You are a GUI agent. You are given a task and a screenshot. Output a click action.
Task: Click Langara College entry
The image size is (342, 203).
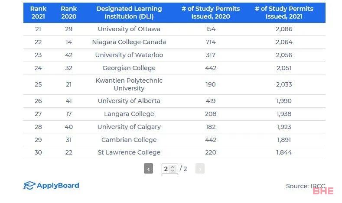[x=129, y=114]
